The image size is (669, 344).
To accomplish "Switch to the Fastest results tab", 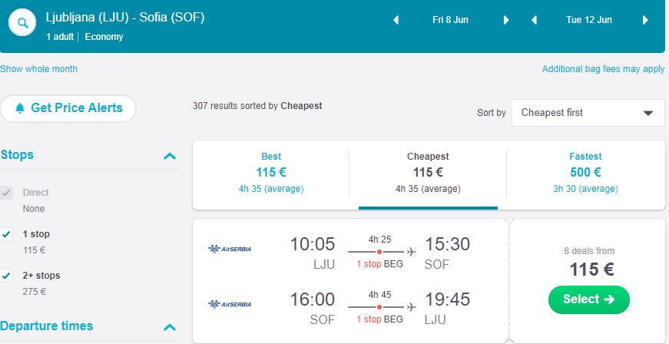I will point(585,172).
